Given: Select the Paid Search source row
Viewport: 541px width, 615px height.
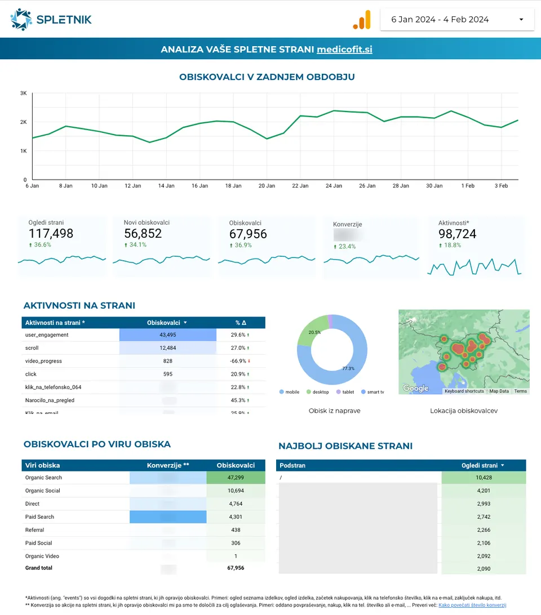Looking at the screenshot, I should pyautogui.click(x=143, y=517).
